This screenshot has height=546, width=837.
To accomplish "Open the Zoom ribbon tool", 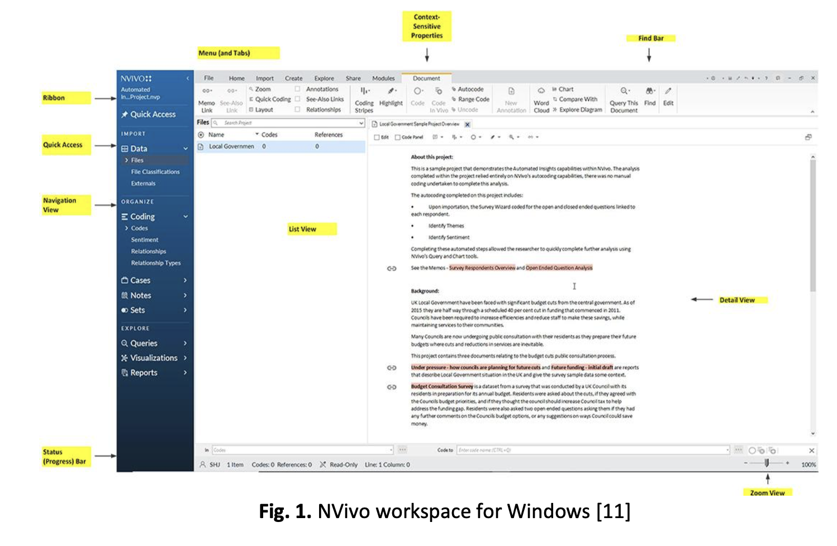I will (260, 89).
